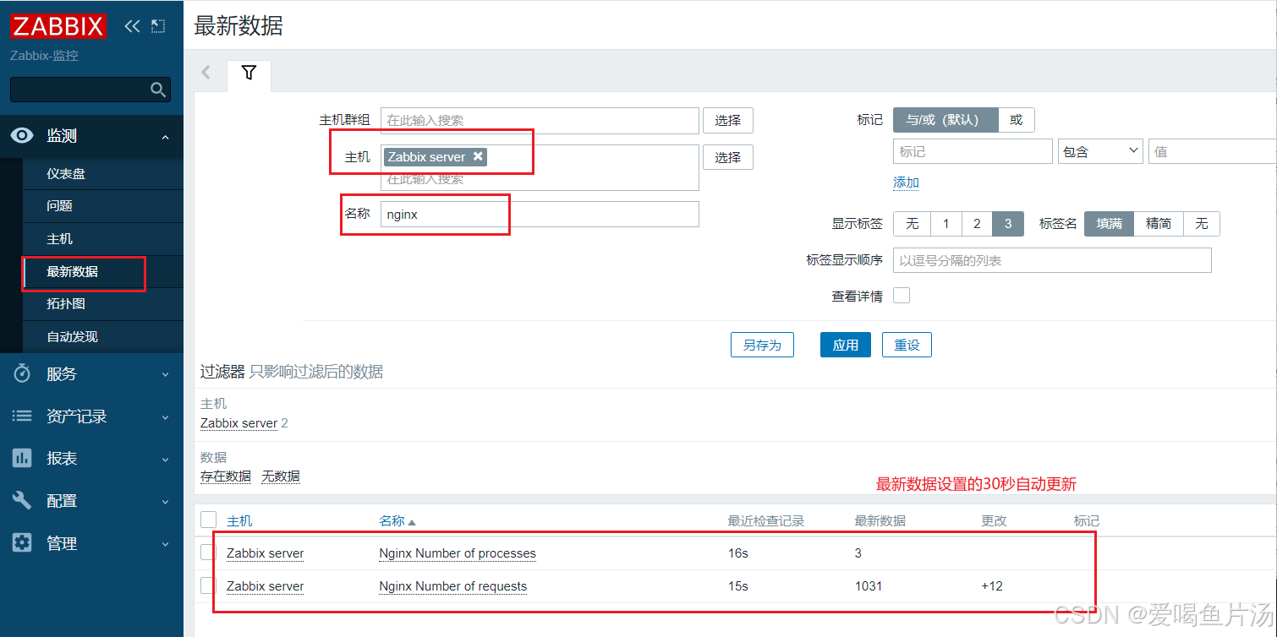
Task: Click the 应用 button
Action: (x=846, y=345)
